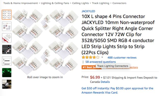Open the 488 customer reviews link
Screen dimensions: 163x96
click(122, 58)
